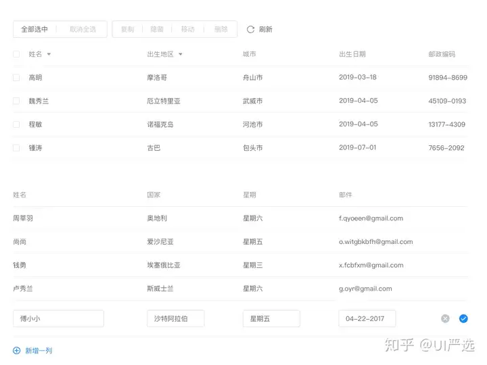Click the region cell 摩洛哥

tap(157, 78)
